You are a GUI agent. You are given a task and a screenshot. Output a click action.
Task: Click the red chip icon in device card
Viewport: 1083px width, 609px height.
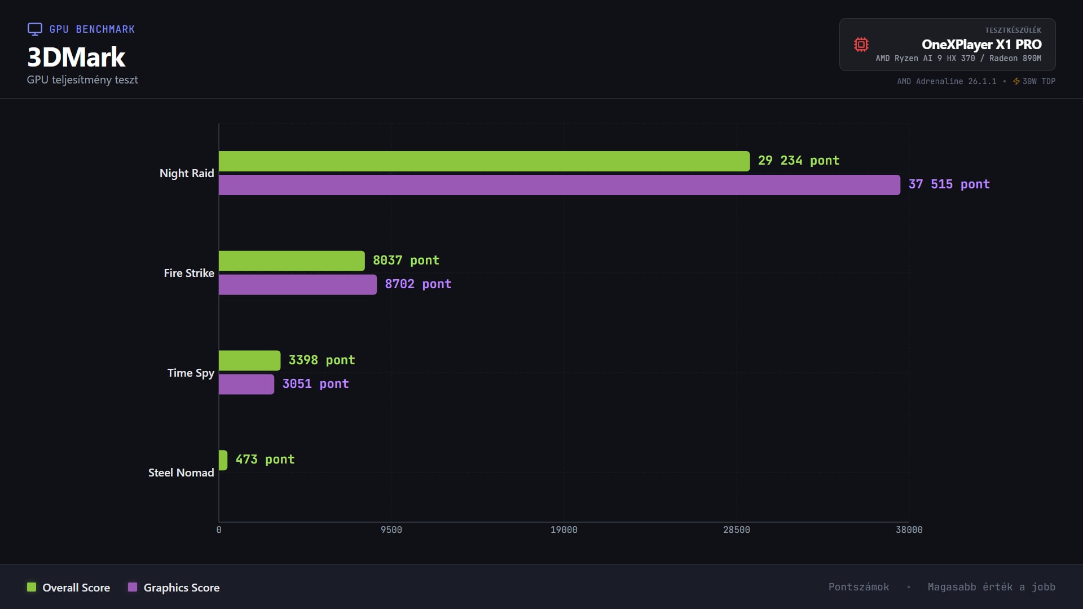(x=861, y=45)
